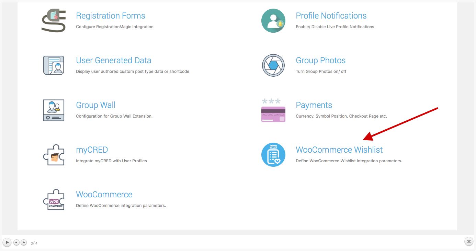Image resolution: width=476 pixels, height=251 pixels.
Task: Click the User Generated Data document icon
Action: [x=54, y=65]
